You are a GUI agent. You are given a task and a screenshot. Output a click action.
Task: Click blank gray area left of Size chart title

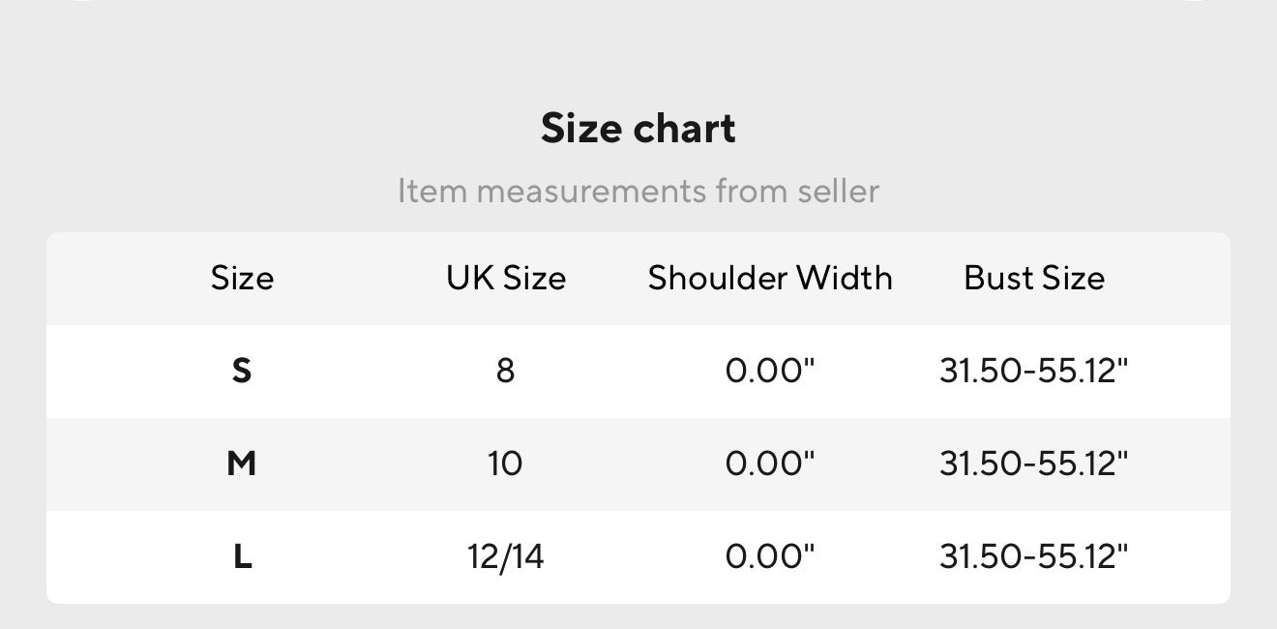click(242, 129)
